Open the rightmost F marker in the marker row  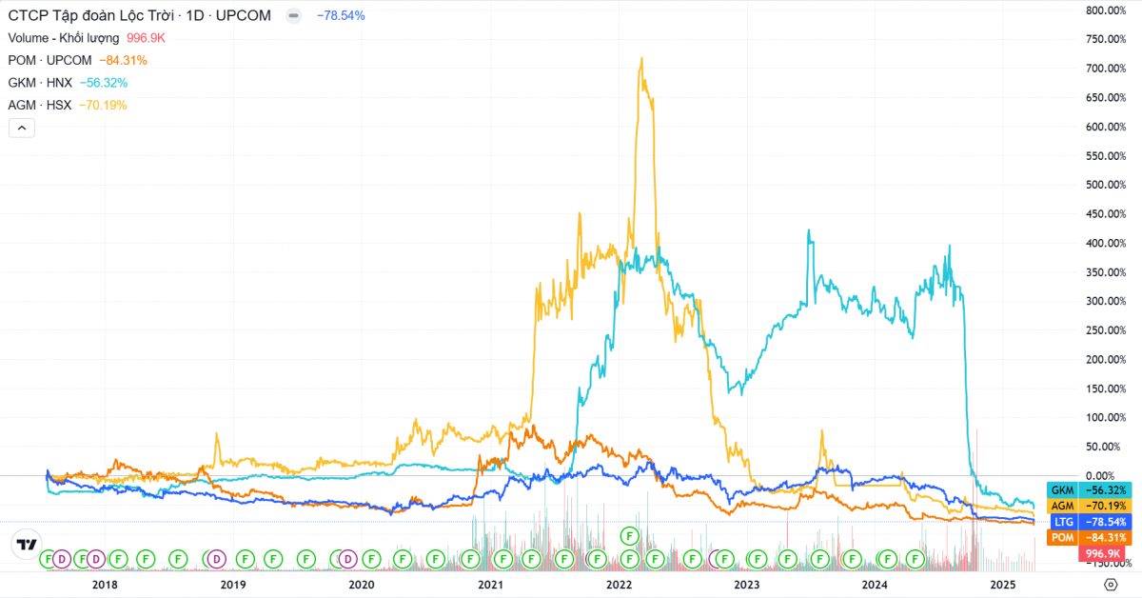coord(916,558)
